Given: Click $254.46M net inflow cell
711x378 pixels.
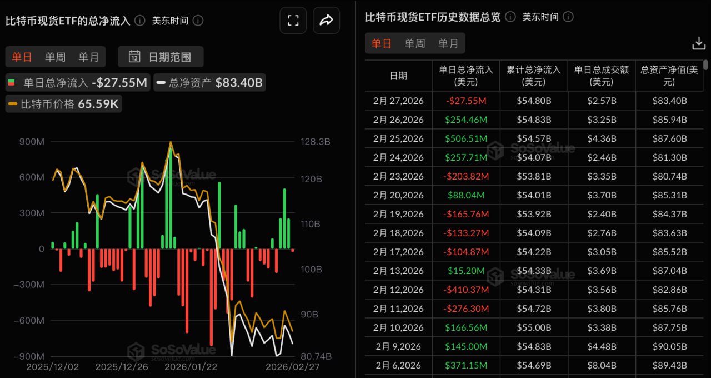Looking at the screenshot, I should click(466, 120).
